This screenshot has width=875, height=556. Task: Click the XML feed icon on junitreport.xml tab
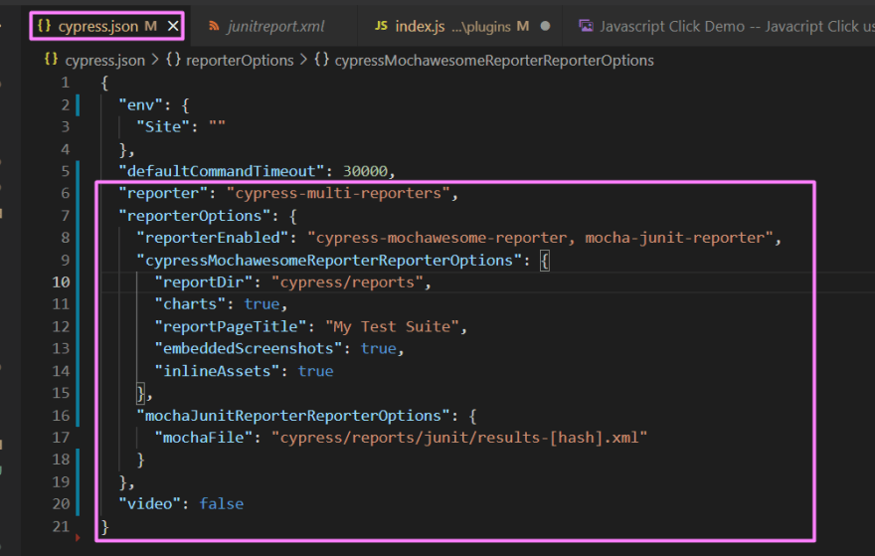click(216, 26)
